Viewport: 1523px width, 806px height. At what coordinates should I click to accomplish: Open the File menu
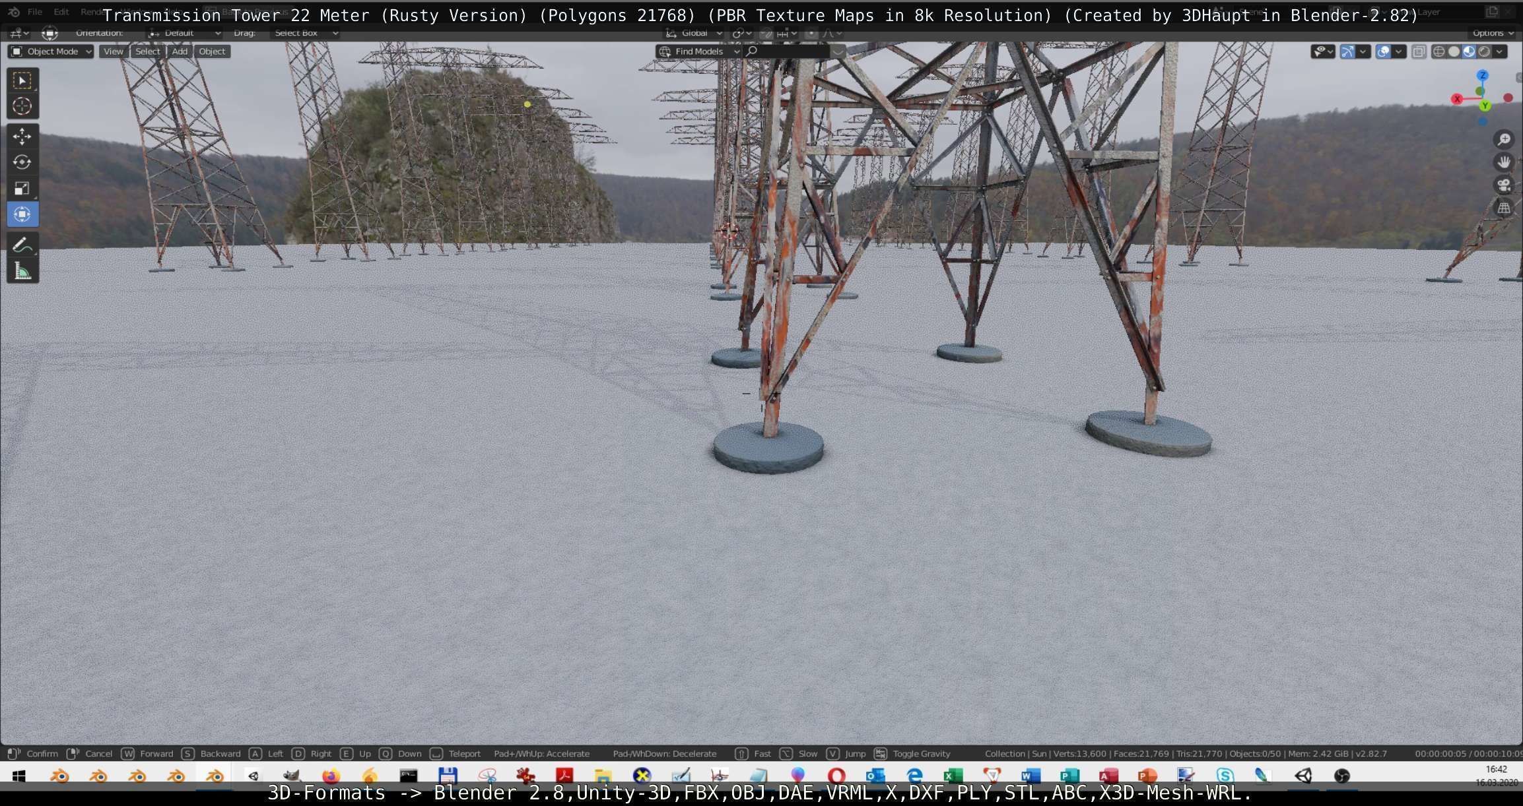pyautogui.click(x=35, y=12)
